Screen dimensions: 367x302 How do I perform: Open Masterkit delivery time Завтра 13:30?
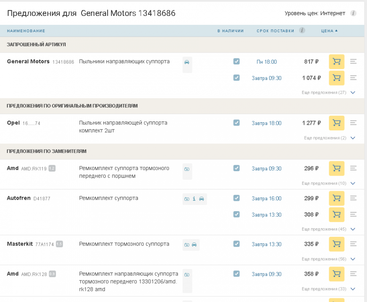tap(267, 244)
